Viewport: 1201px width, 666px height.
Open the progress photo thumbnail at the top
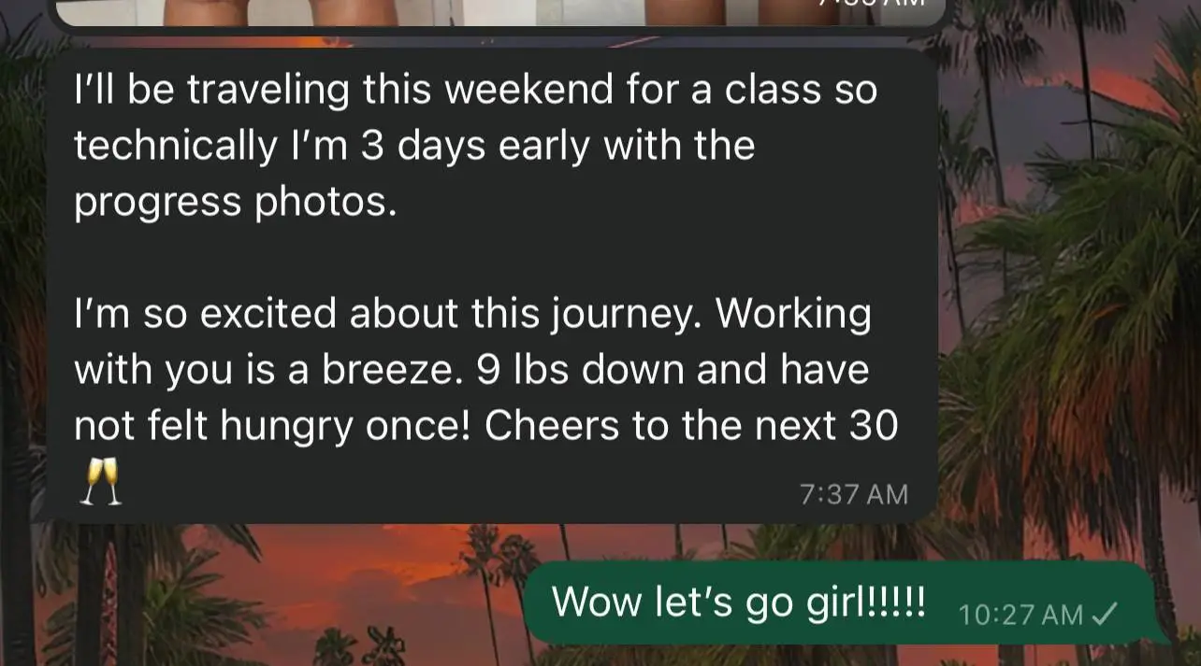coord(500,13)
